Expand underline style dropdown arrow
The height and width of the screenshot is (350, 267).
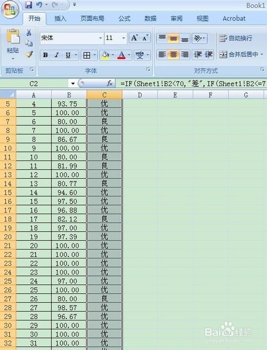[x=76, y=55]
